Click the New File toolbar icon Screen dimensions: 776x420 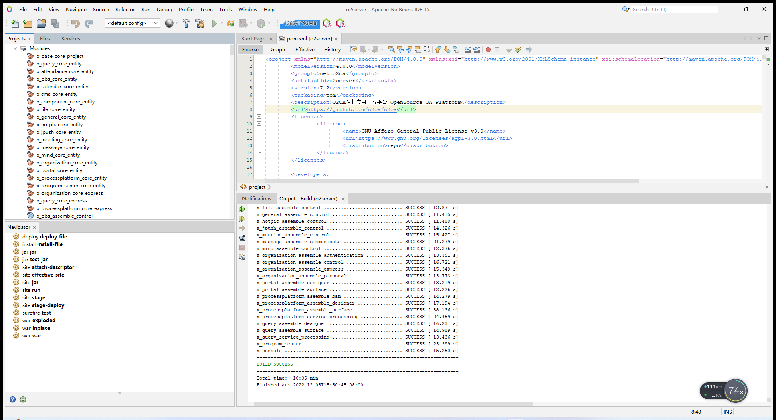click(x=15, y=24)
